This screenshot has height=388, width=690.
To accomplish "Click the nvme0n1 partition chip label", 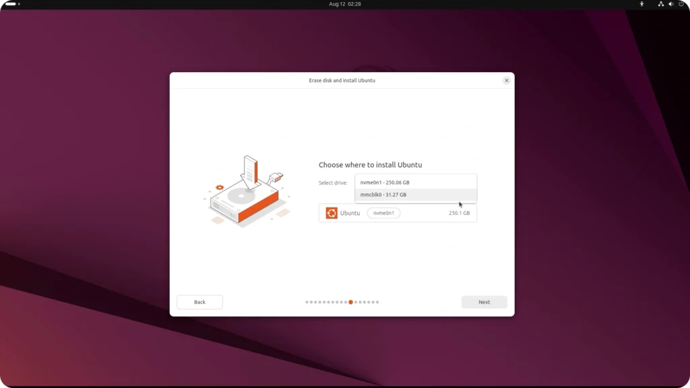I will click(383, 213).
